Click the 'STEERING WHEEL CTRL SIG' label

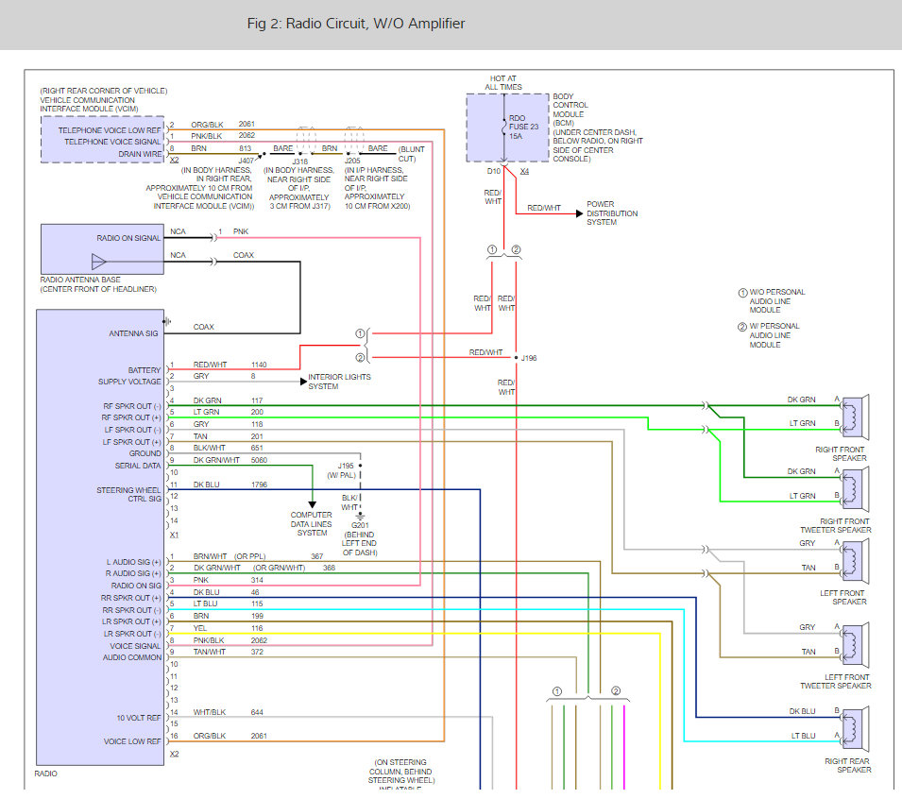pyautogui.click(x=128, y=494)
